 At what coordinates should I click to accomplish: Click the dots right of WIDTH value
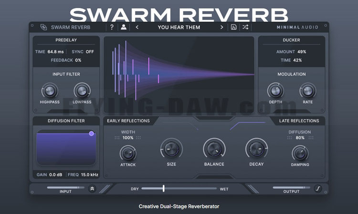[138, 138]
